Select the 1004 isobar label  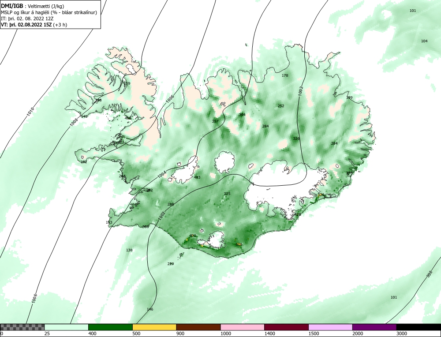(162, 174)
